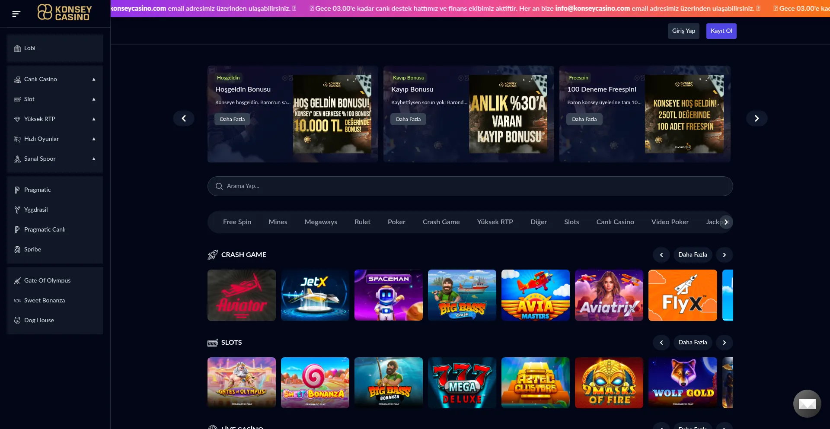Image resolution: width=830 pixels, height=429 pixels.
Task: Click the Yggdrasil sidebar icon
Action: click(x=17, y=210)
